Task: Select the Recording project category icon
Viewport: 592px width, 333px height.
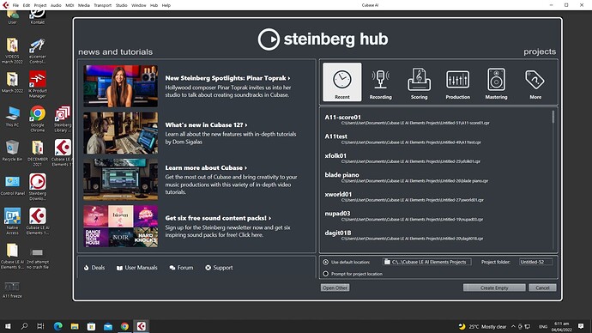Action: pyautogui.click(x=380, y=82)
